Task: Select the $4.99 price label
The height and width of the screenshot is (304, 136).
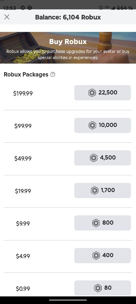Action: [x=23, y=256]
